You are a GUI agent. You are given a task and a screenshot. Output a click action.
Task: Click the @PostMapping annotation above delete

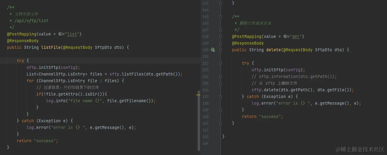click(247, 36)
